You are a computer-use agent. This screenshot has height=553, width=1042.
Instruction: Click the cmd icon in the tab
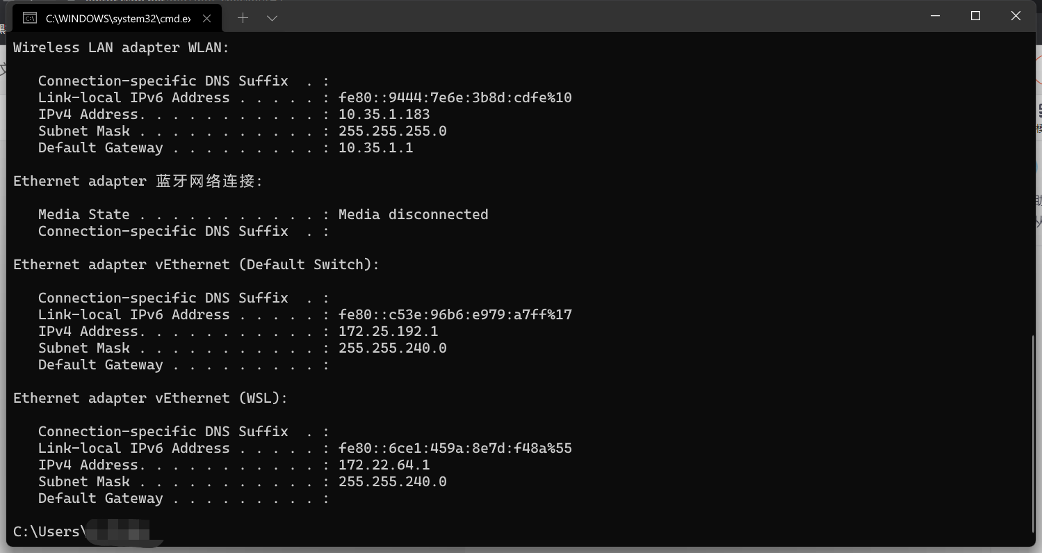tap(30, 19)
